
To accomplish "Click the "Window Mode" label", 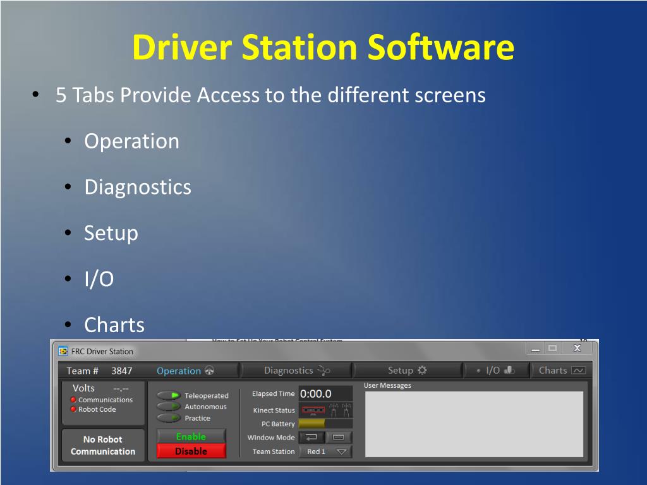I will click(271, 438).
